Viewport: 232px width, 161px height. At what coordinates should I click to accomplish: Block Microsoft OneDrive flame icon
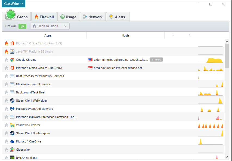(x=7, y=141)
